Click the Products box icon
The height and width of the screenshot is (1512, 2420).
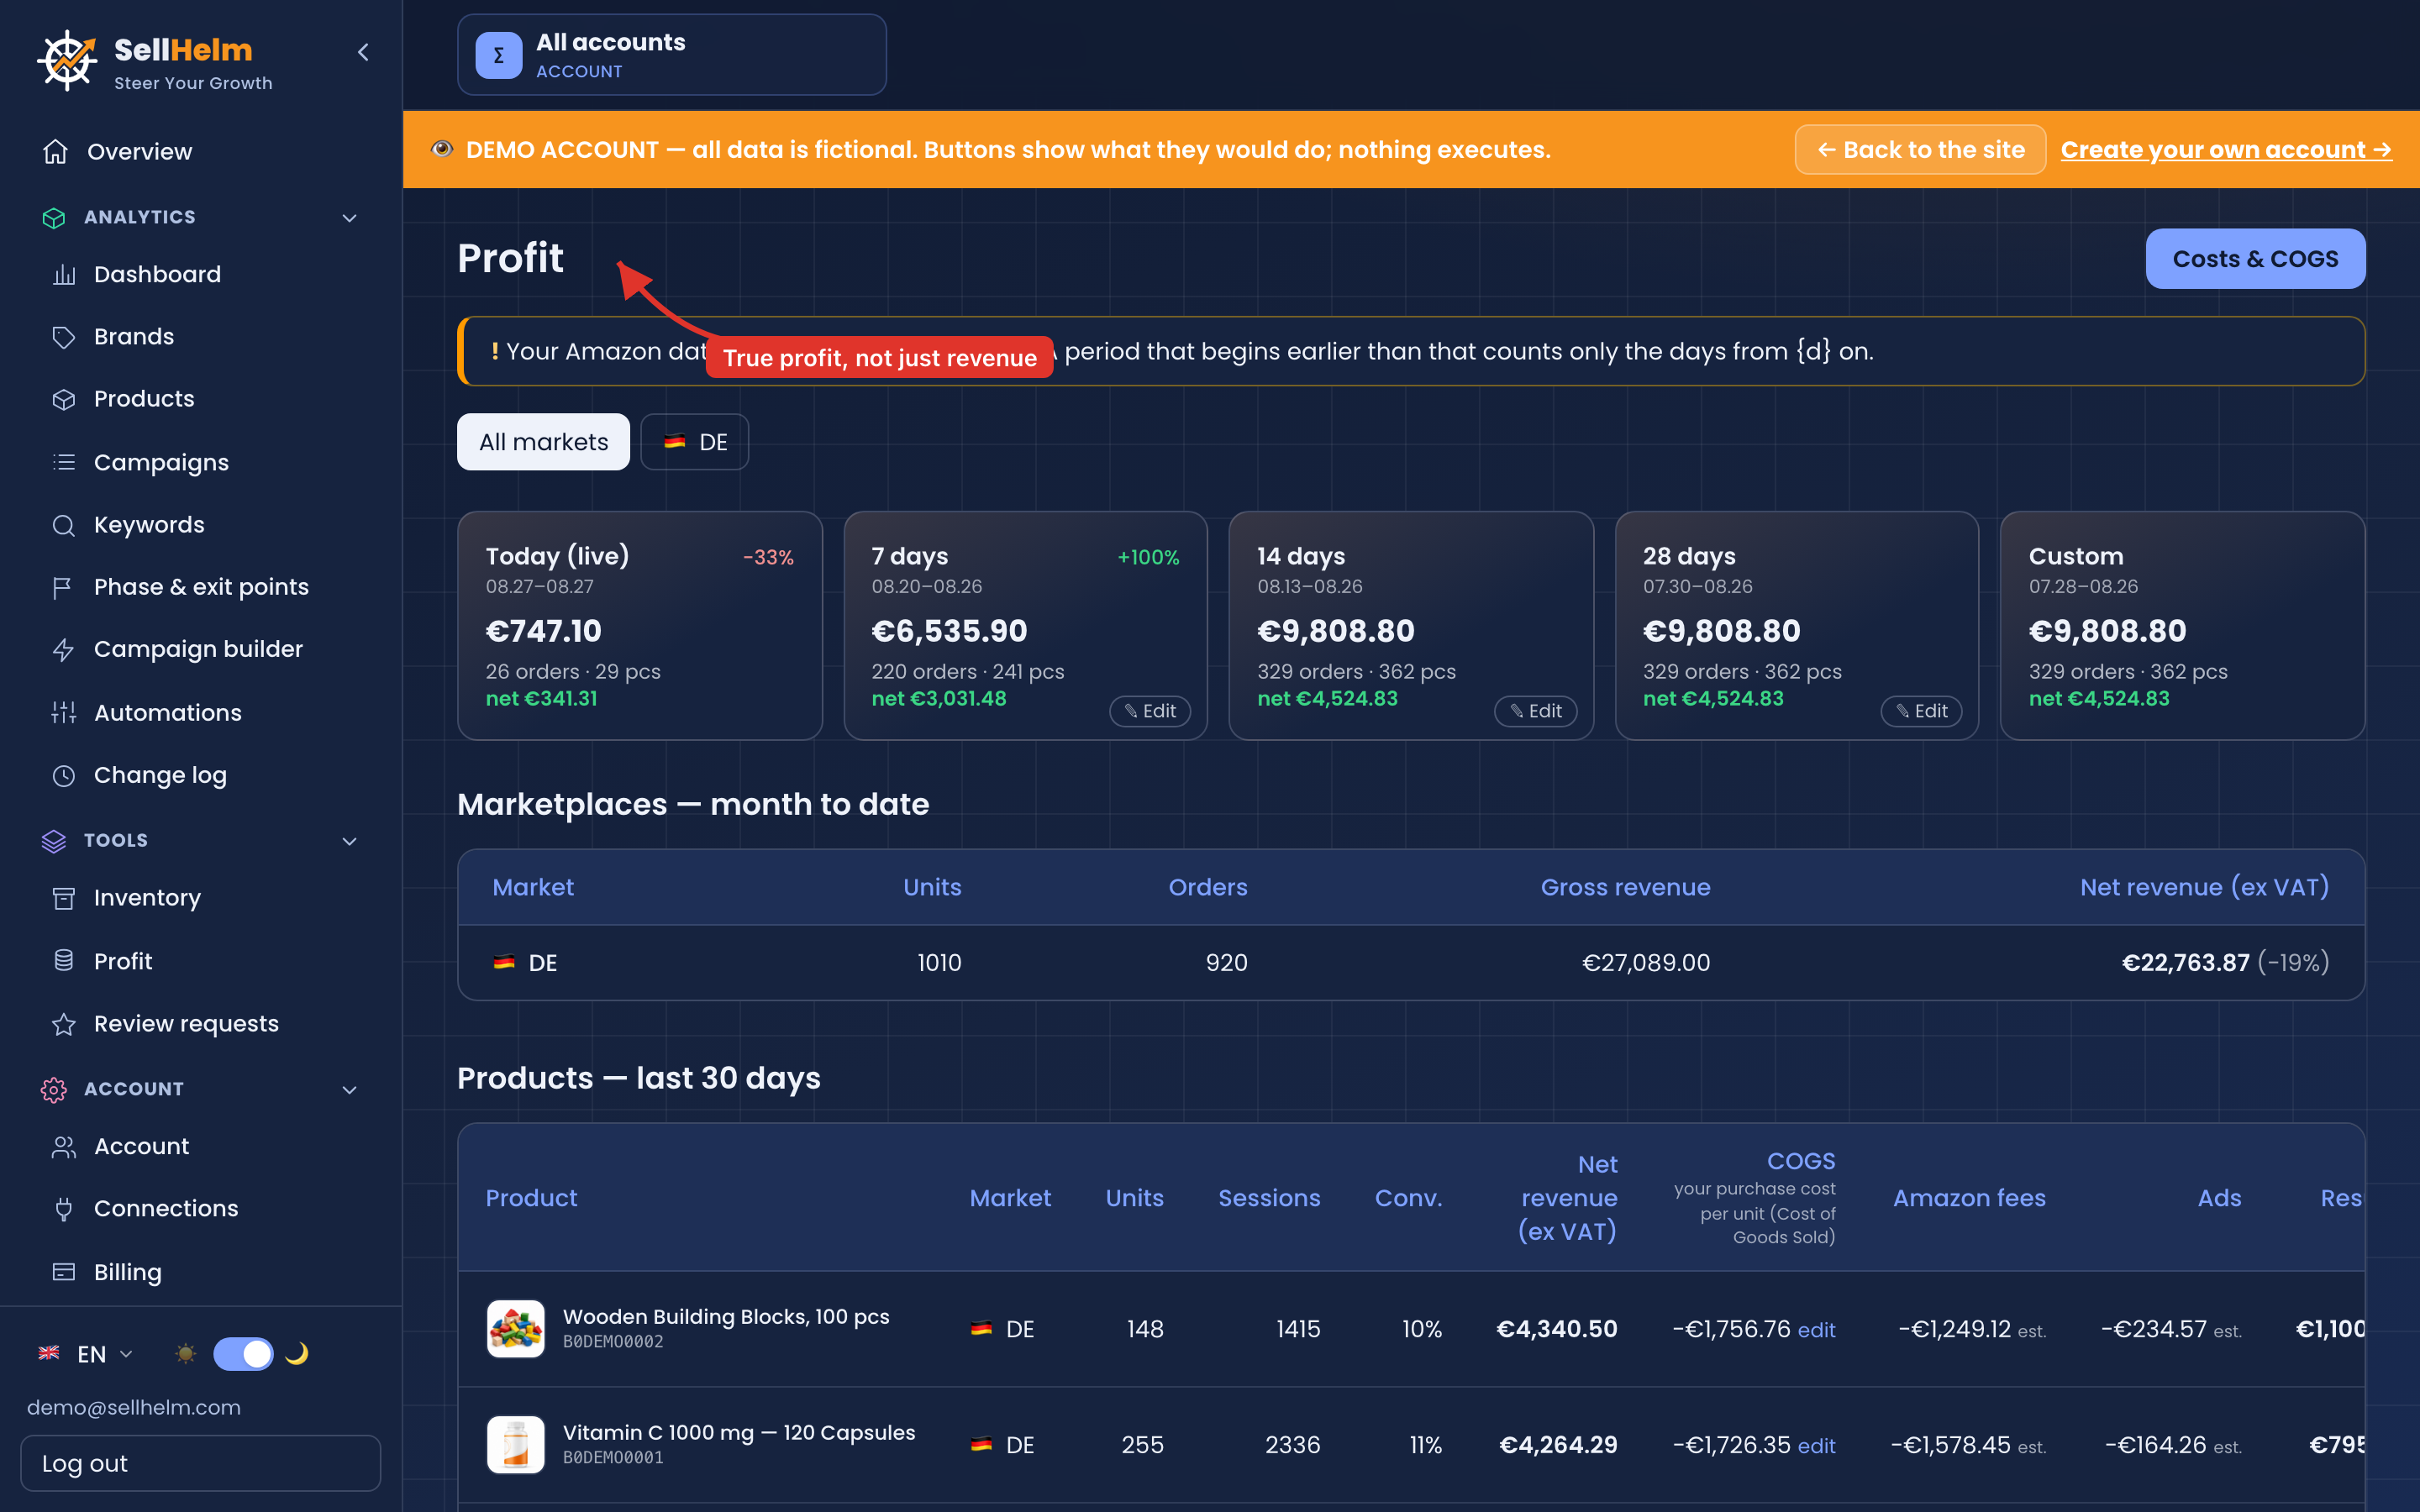click(x=64, y=399)
